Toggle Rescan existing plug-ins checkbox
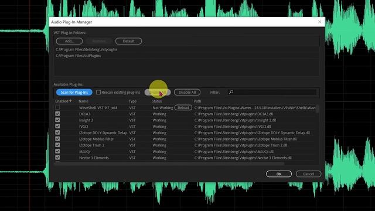Image resolution: width=375 pixels, height=211 pixels. [x=98, y=92]
